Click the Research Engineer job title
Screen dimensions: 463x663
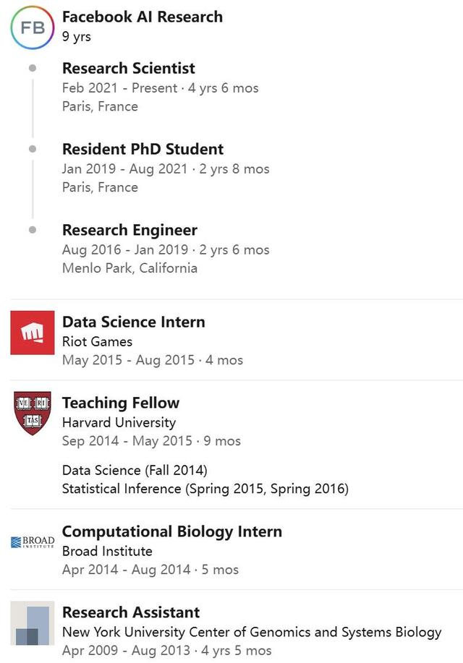point(129,231)
